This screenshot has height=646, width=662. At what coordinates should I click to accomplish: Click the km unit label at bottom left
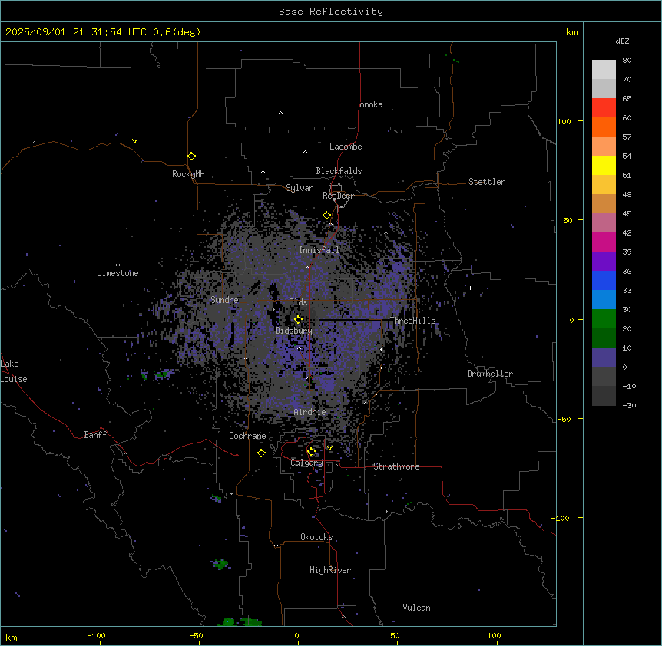coord(12,638)
